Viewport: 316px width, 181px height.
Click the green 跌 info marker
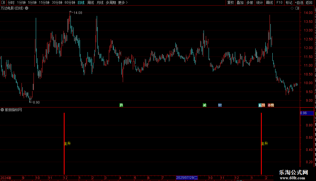[x=121, y=105]
